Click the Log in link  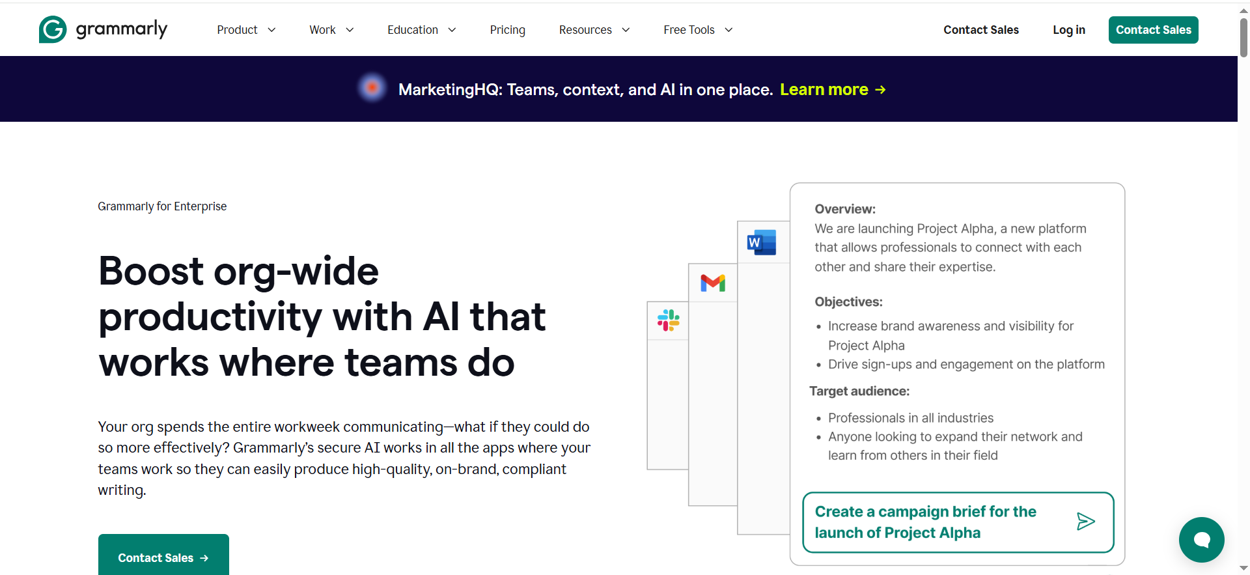point(1069,30)
